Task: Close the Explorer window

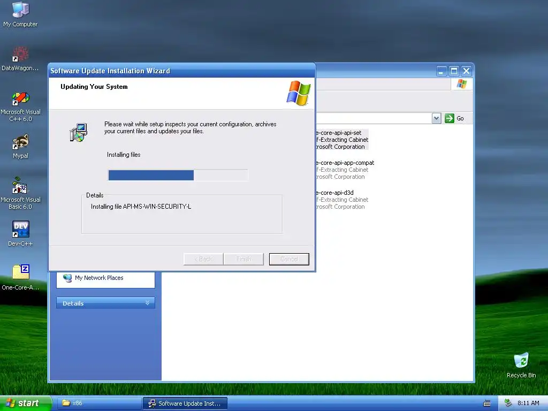Action: pos(467,71)
